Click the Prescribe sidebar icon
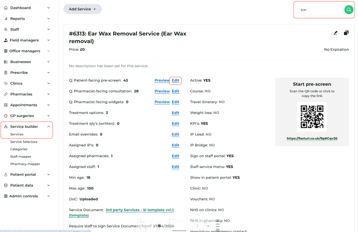 tap(6, 73)
